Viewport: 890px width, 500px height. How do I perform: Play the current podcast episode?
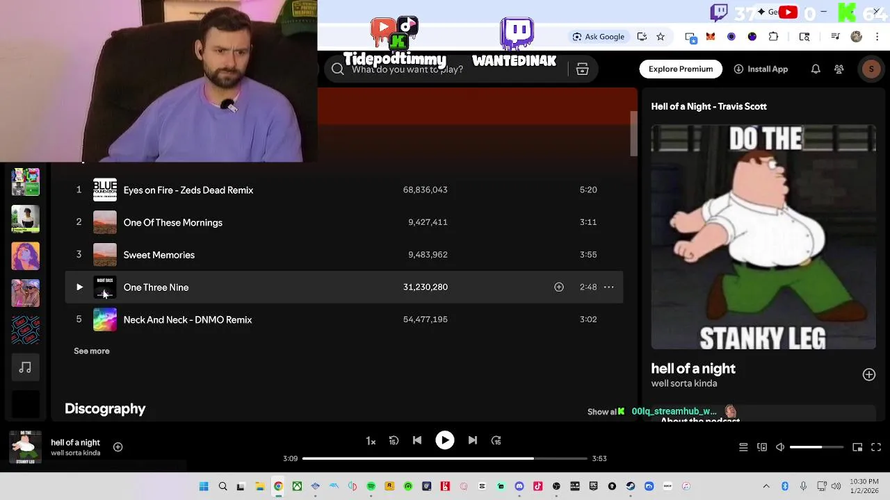pos(444,440)
